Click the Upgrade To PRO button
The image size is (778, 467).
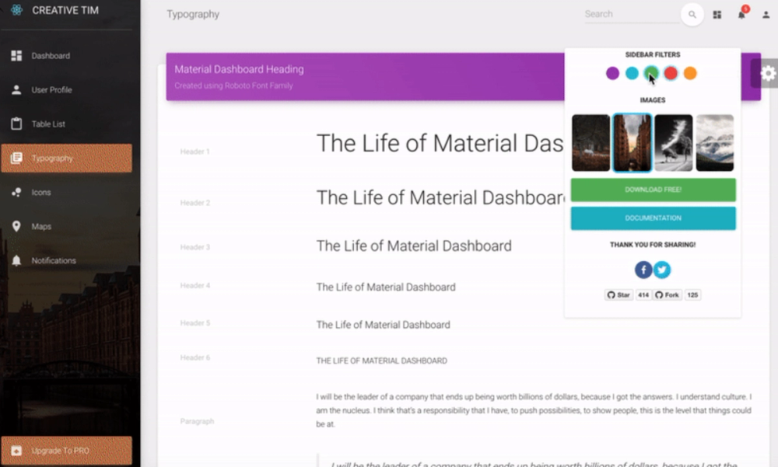pyautogui.click(x=66, y=451)
